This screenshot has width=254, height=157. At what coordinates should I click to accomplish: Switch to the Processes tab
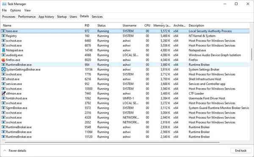(9, 16)
